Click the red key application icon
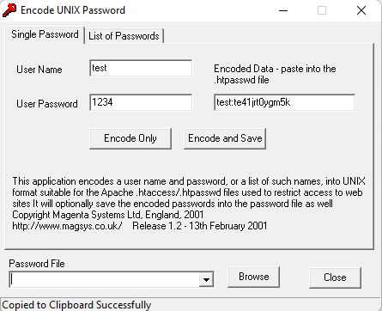 [x=9, y=10]
